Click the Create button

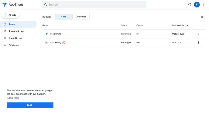click(10, 15)
